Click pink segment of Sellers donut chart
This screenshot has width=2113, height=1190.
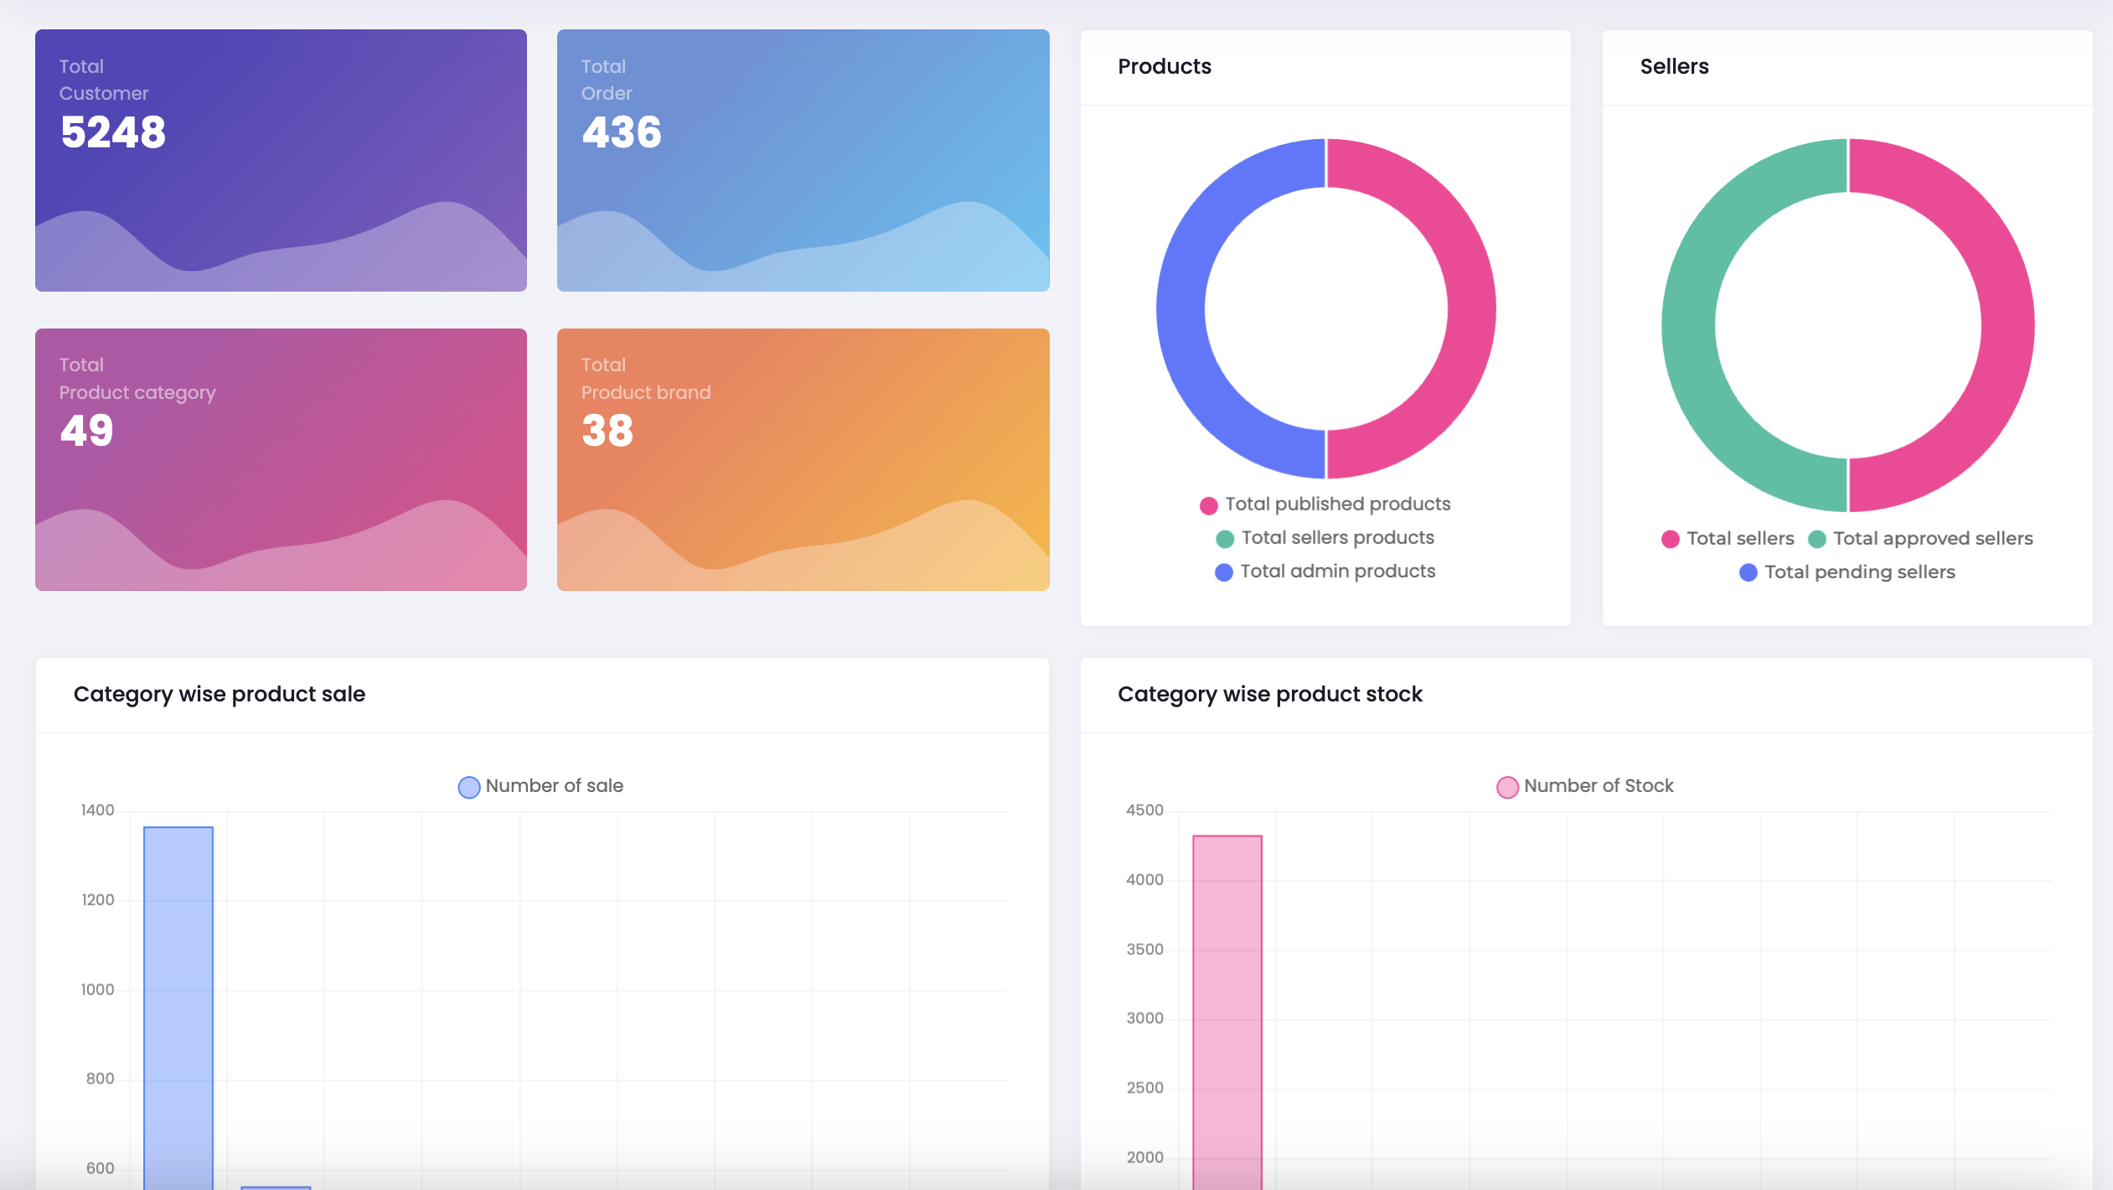2007,325
